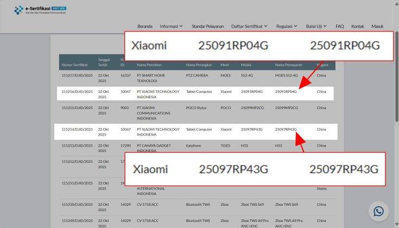Click the MOES brand cell
399x228 pixels.
[x=226, y=75]
